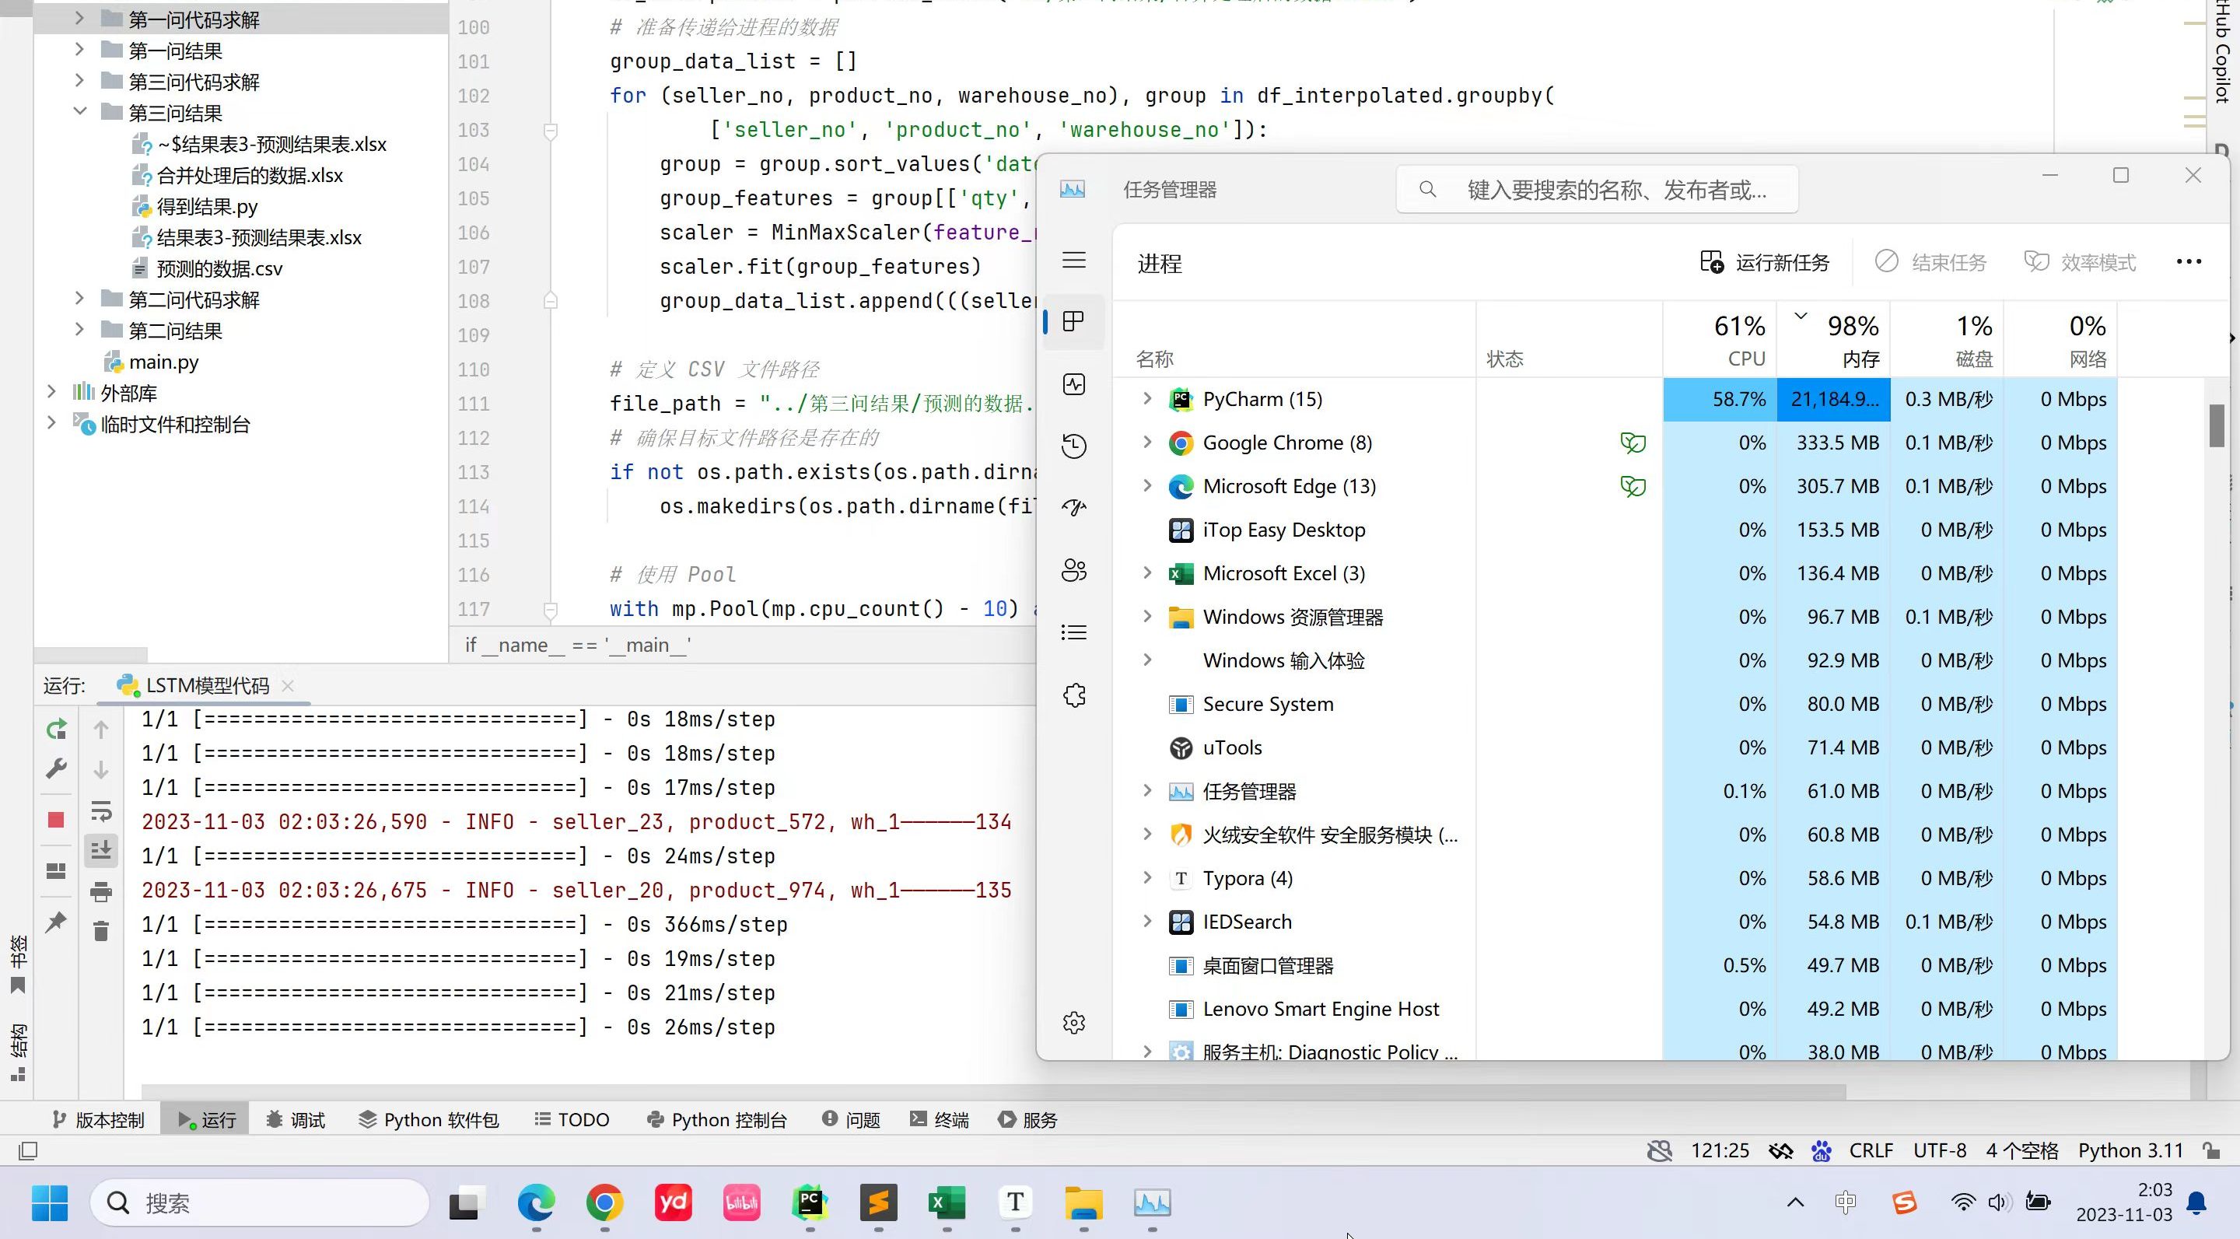Screen dimensions: 2240x1239
Task: Open Task Manager services puzzle icon
Action: pyautogui.click(x=1074, y=695)
